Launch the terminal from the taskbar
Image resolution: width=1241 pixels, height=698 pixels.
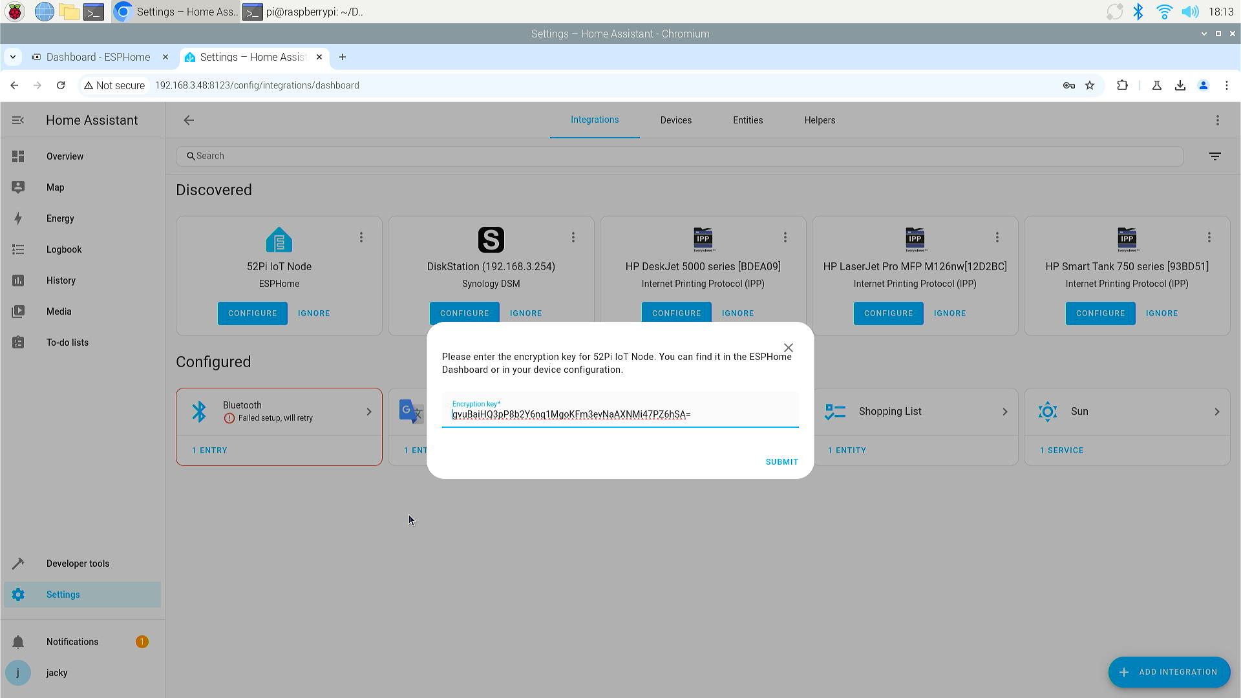(94, 12)
